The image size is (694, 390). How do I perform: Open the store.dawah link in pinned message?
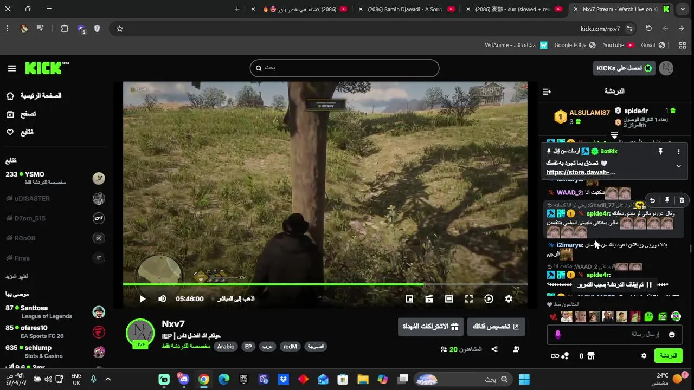coord(581,172)
